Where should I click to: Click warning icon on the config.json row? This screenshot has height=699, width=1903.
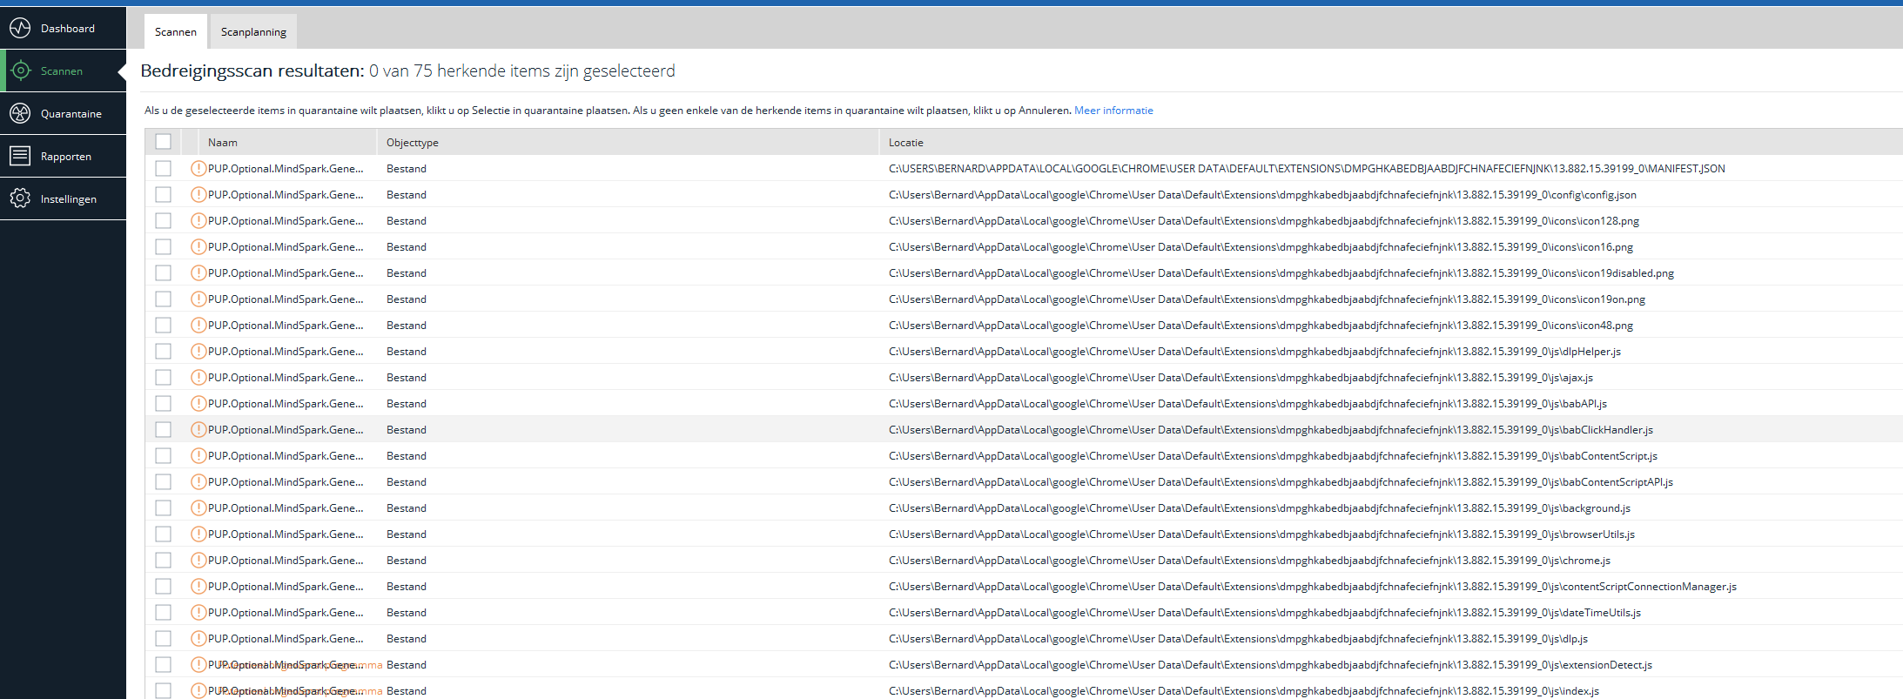pos(198,195)
